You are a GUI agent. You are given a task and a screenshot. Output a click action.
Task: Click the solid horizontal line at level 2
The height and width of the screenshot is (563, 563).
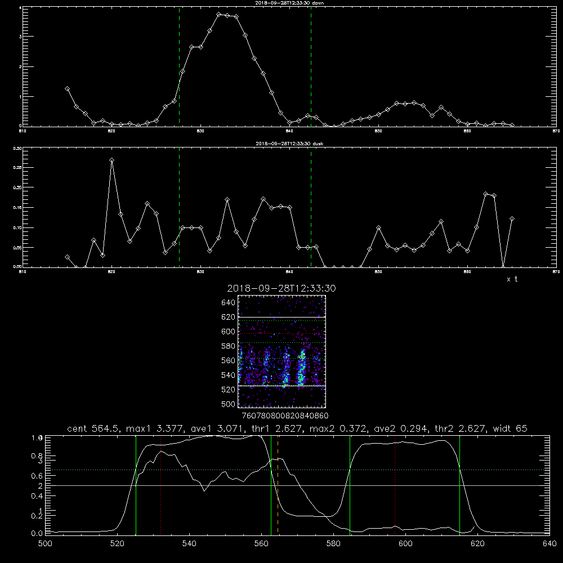pos(297,485)
